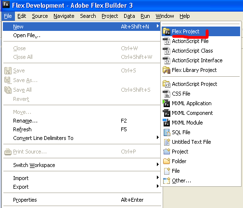Click the Alt+Shift+N shortcut text

tap(135, 27)
